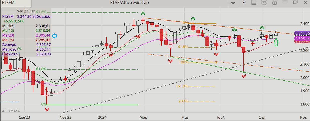Select the magenta Me(20) indicator legend row
310x121 pixels.
coord(26,35)
